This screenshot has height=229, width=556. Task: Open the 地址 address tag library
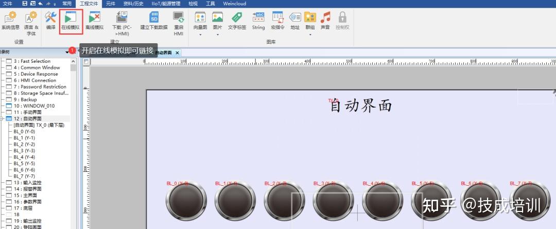tap(295, 21)
